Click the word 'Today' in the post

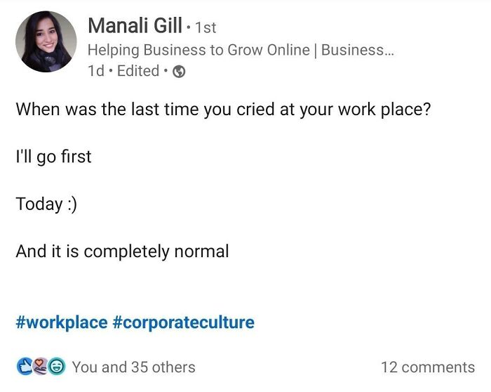click(39, 204)
